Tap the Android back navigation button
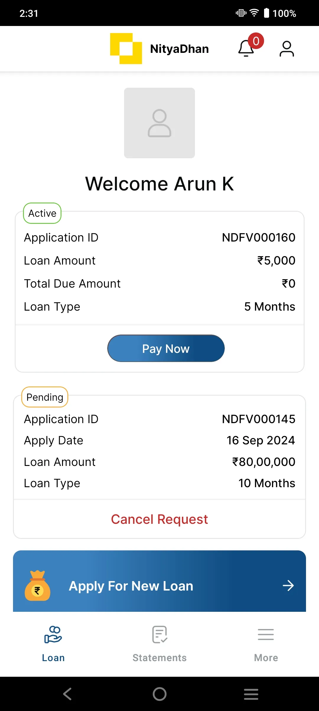The height and width of the screenshot is (711, 319). [67, 694]
